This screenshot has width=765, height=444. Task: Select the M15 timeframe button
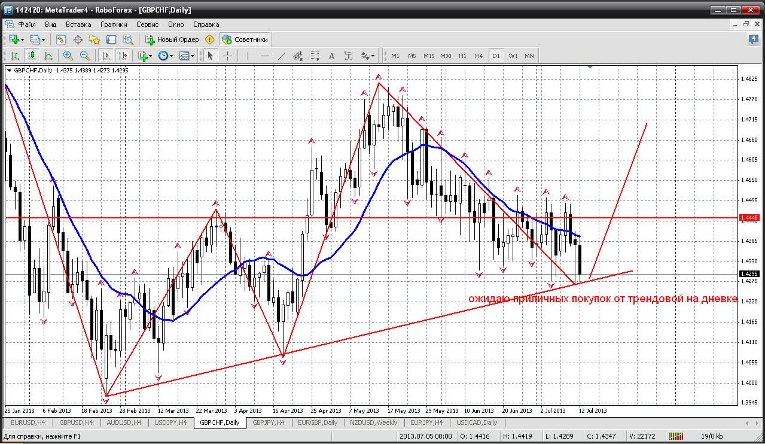click(x=429, y=56)
